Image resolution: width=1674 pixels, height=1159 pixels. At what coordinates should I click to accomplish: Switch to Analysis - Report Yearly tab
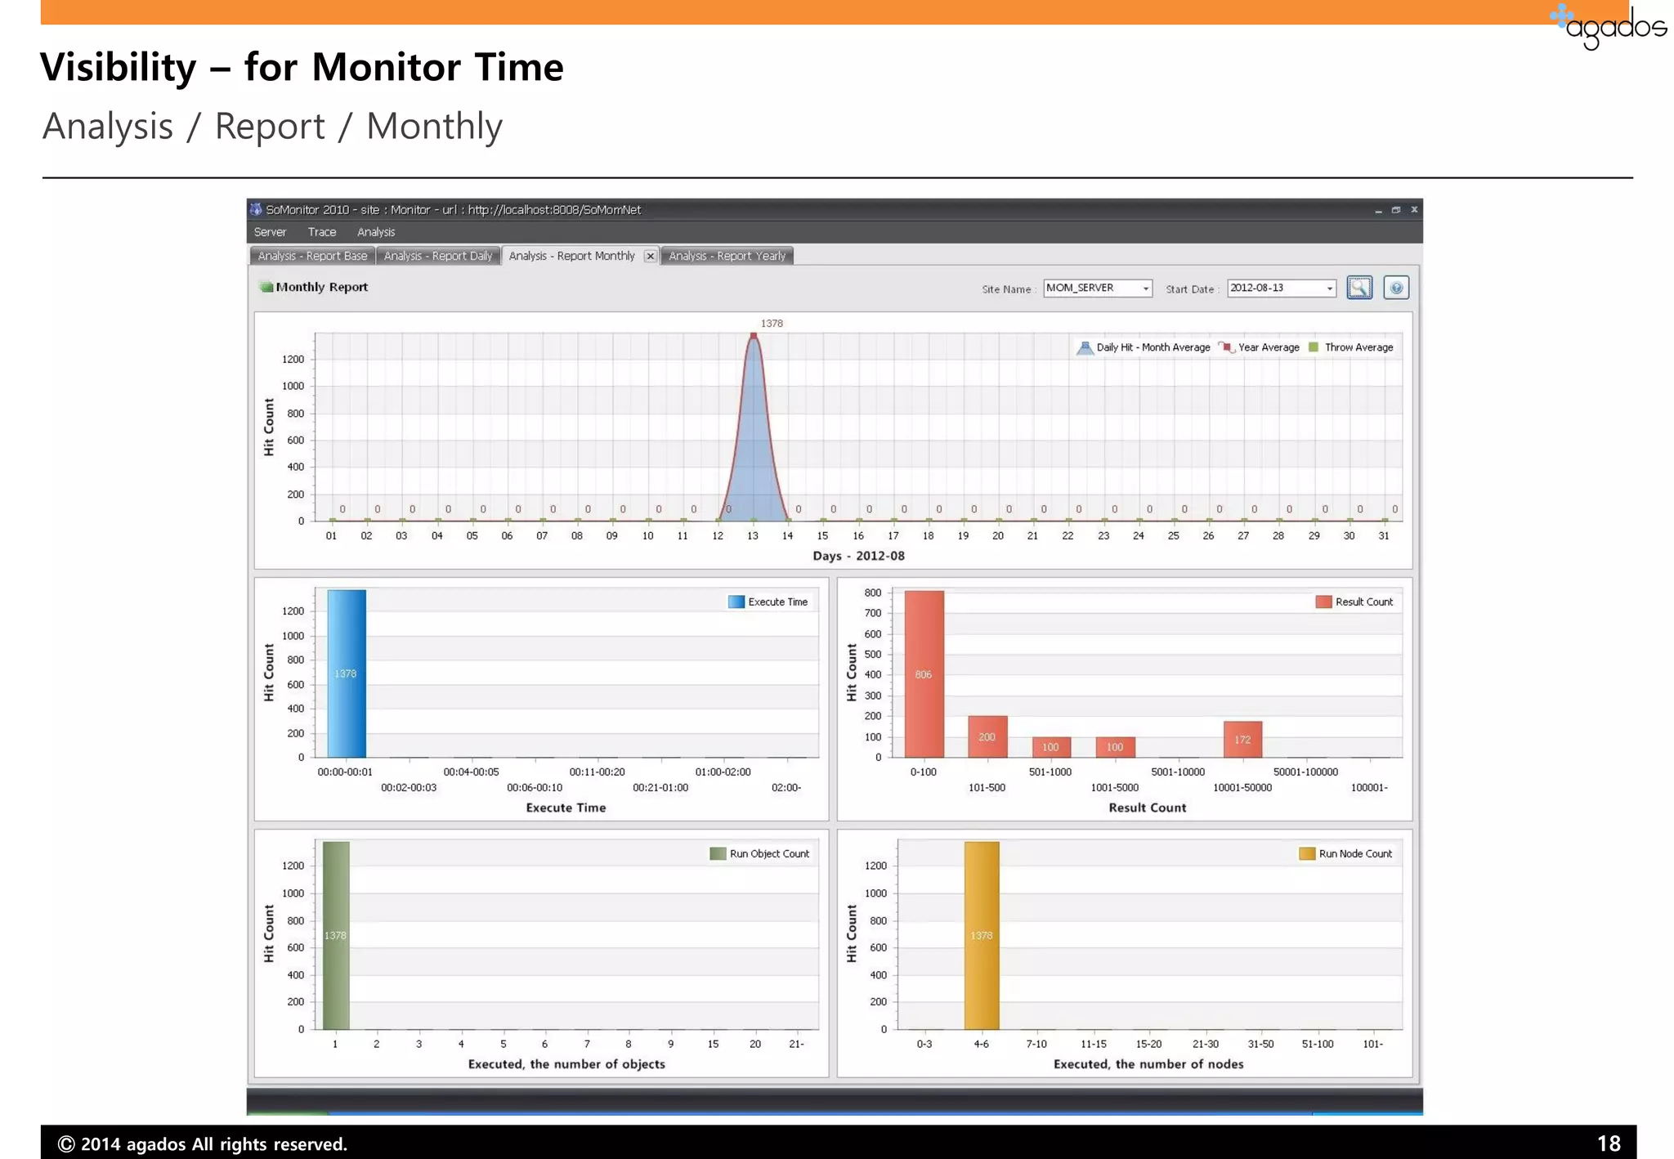tap(727, 256)
